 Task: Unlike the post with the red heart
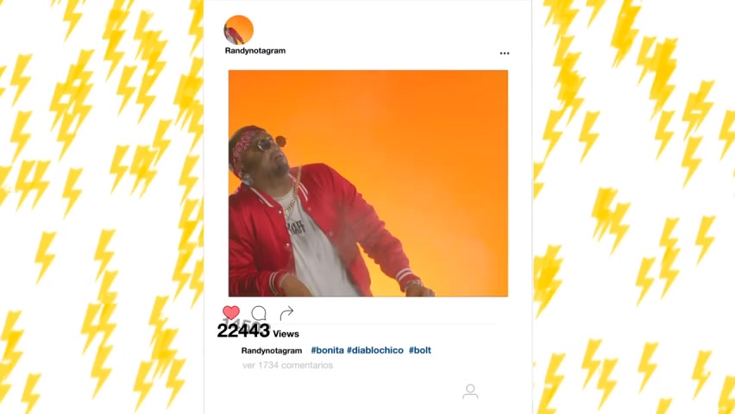click(x=231, y=313)
